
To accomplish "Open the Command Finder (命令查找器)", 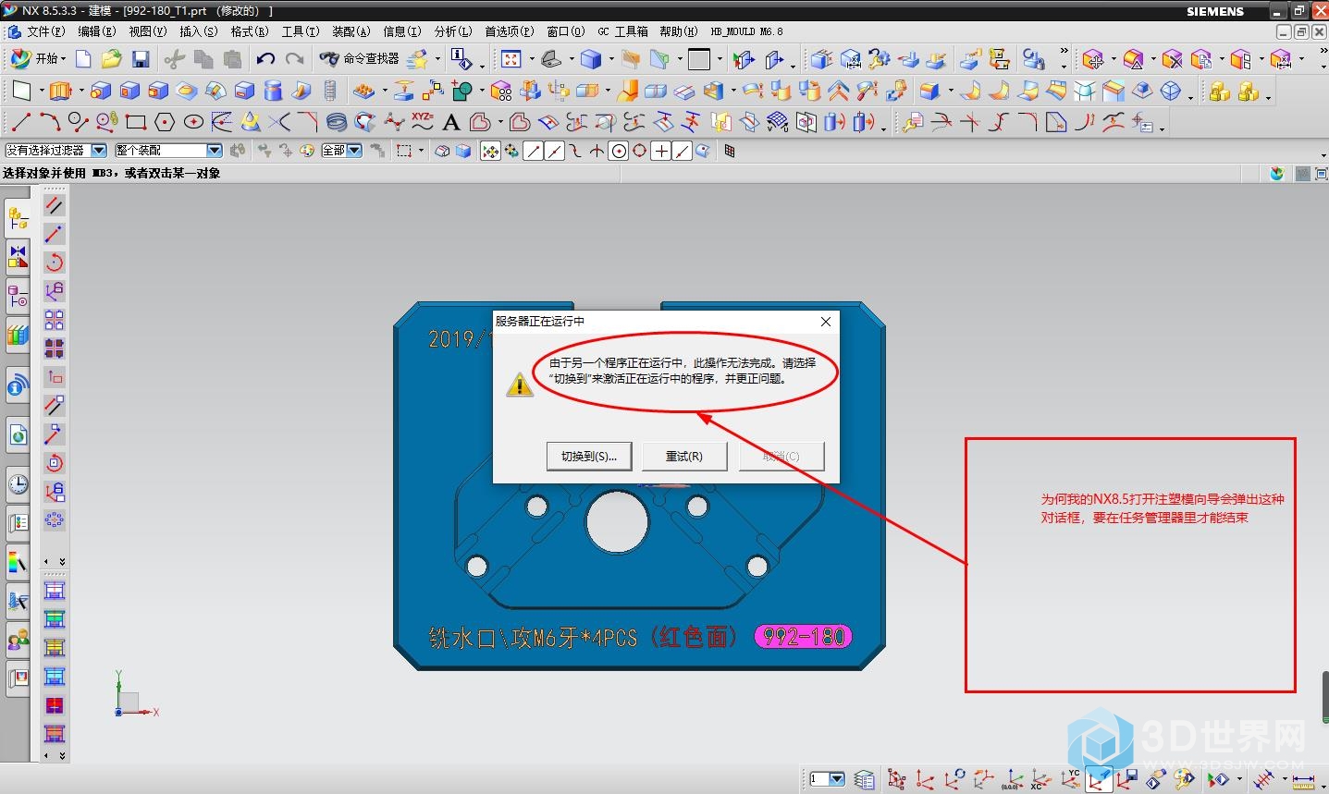I will 360,58.
